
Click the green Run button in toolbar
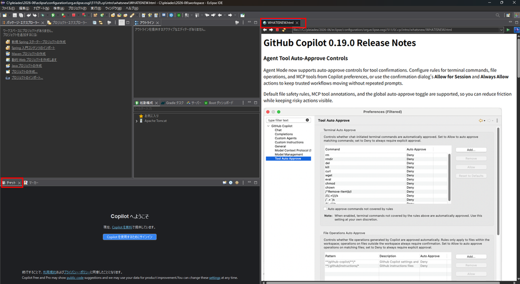53,15
